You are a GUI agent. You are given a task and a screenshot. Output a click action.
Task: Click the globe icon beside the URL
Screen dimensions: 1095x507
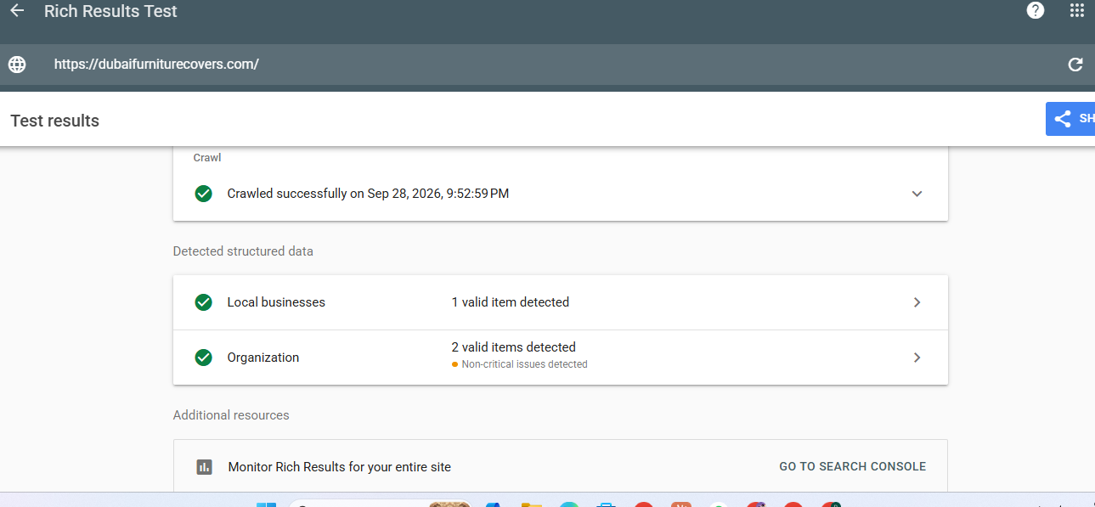click(17, 65)
